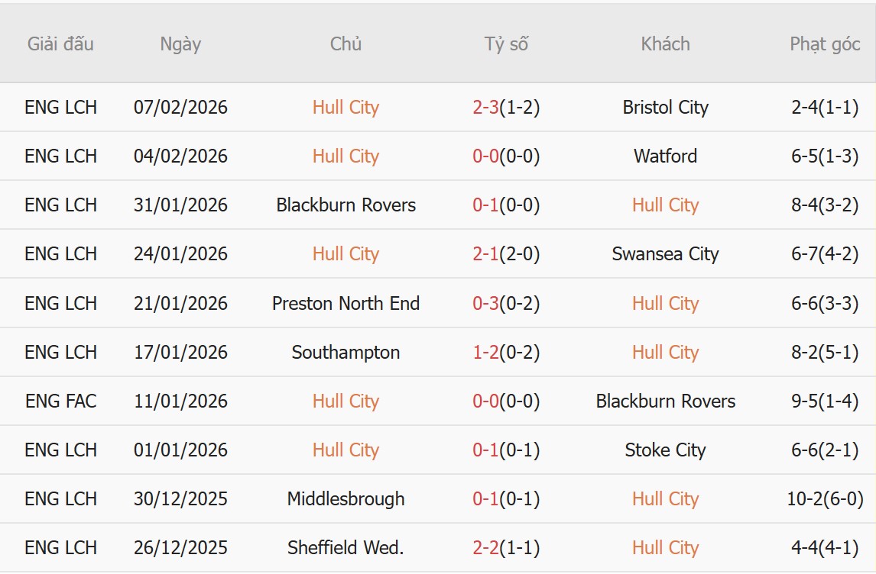This screenshot has height=574, width=876.
Task: Click Preston North End team name
Action: click(346, 304)
